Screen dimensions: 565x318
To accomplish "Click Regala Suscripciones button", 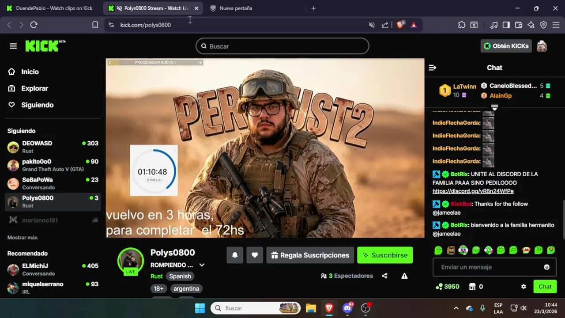I will pyautogui.click(x=310, y=255).
